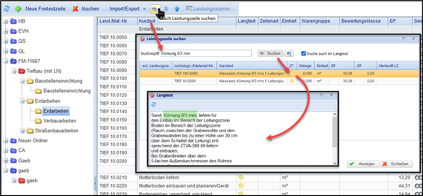This screenshot has width=423, height=196.
Task: Click the blue up arrow icon
Action: pos(177,8)
